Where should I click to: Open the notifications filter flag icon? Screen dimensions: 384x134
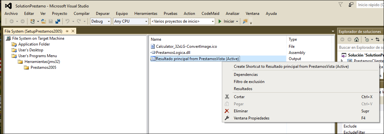point(341,5)
